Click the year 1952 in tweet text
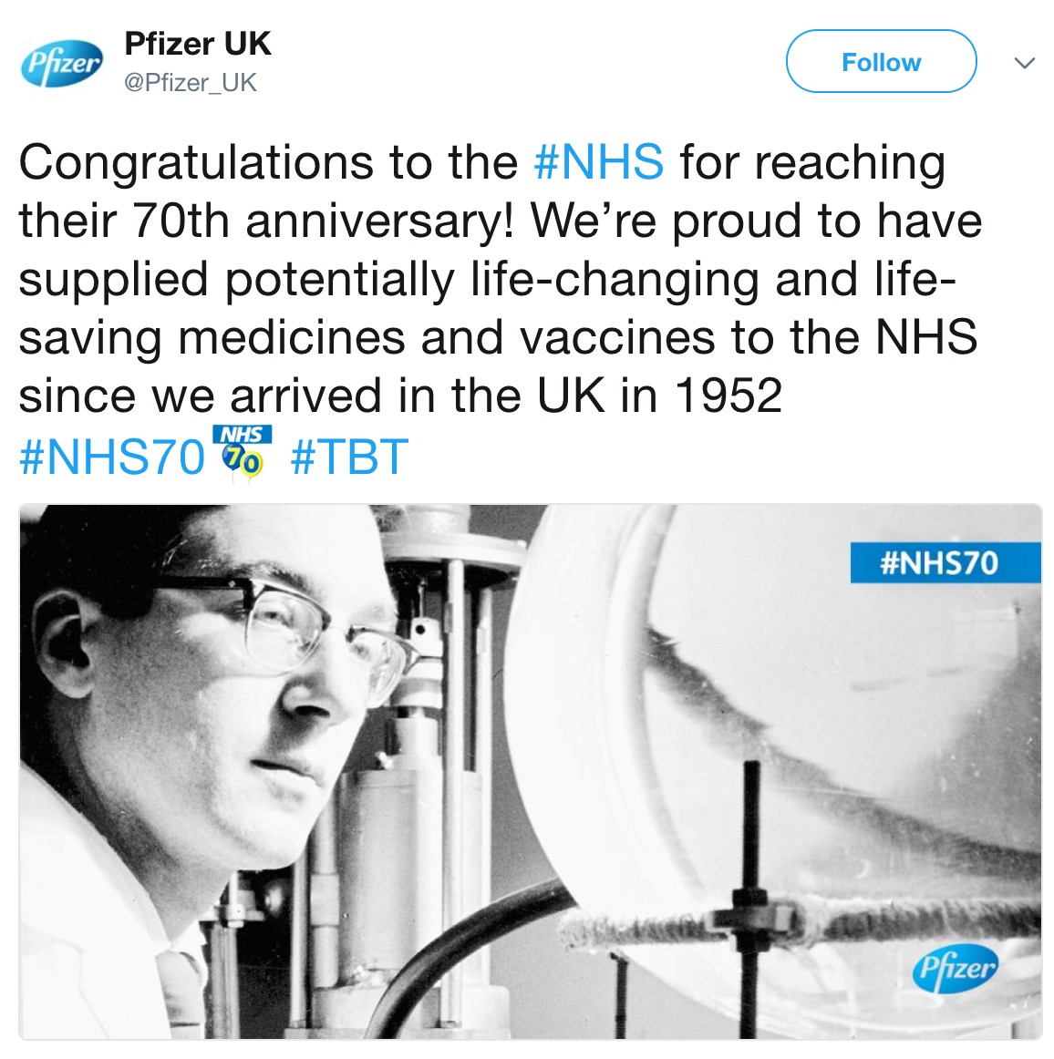This screenshot has width=1054, height=1059. coord(728,396)
